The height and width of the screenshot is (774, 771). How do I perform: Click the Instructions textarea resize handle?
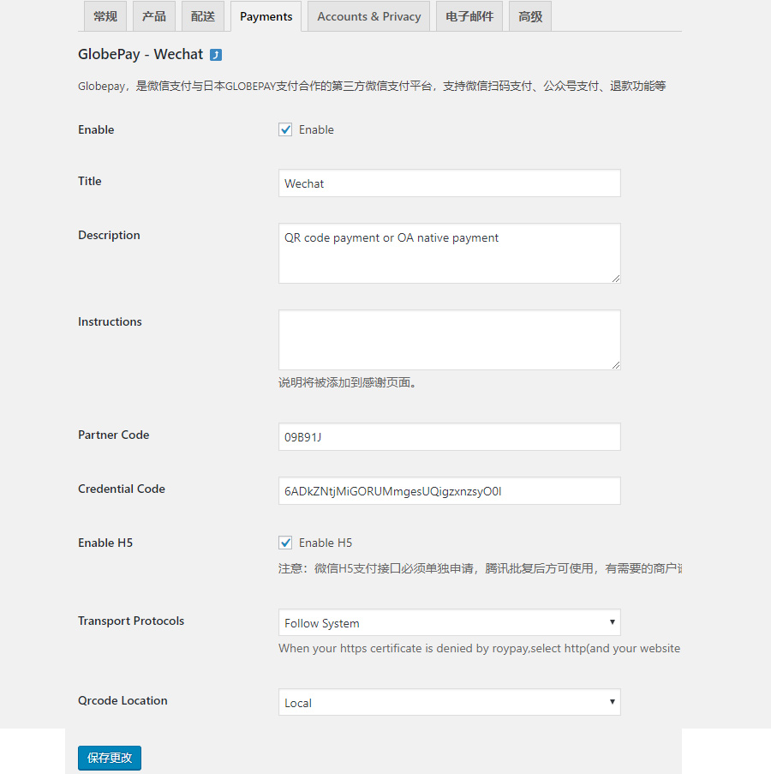[x=616, y=365]
